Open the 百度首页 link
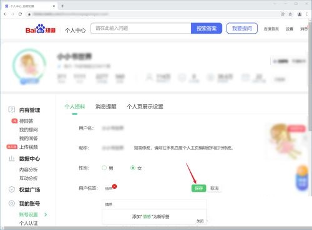The height and width of the screenshot is (230, 312). coord(271,29)
